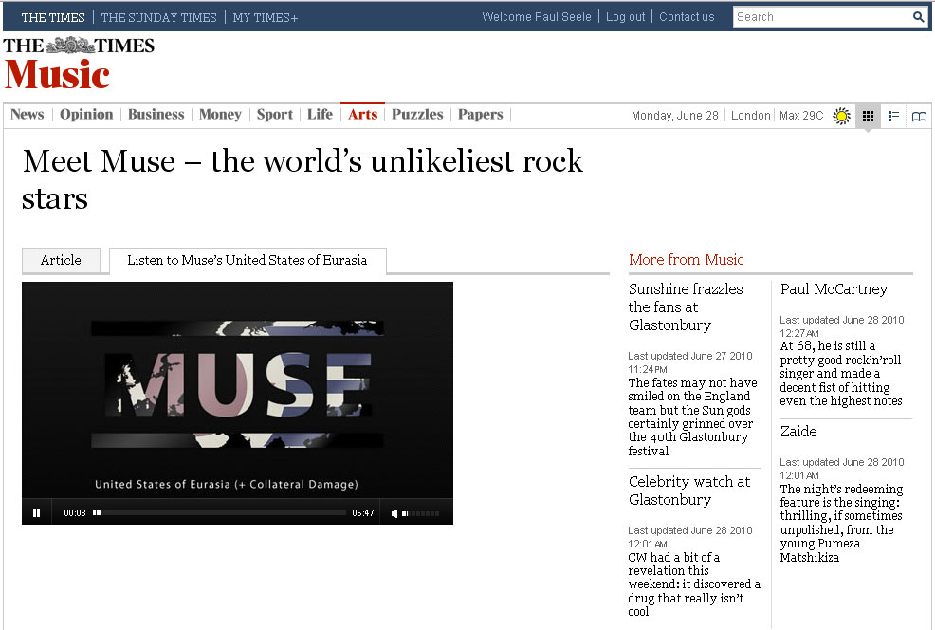Click More from Music heading
This screenshot has width=935, height=630.
(x=687, y=260)
